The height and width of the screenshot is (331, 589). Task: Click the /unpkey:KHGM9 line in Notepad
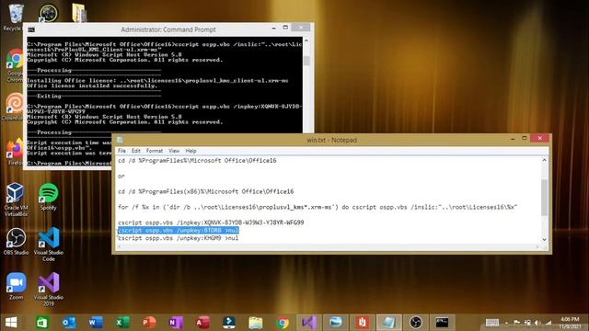[178, 238]
